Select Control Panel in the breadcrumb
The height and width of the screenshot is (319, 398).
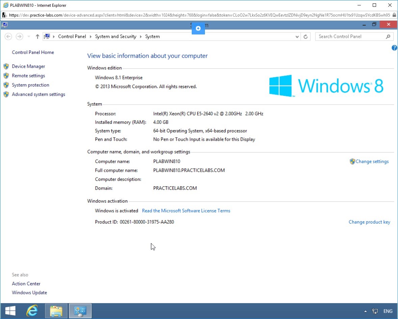coord(72,36)
